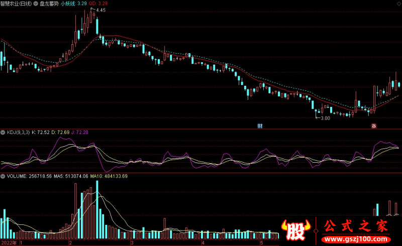
Task: Click the J: 72.20 value
Action: tap(80, 133)
